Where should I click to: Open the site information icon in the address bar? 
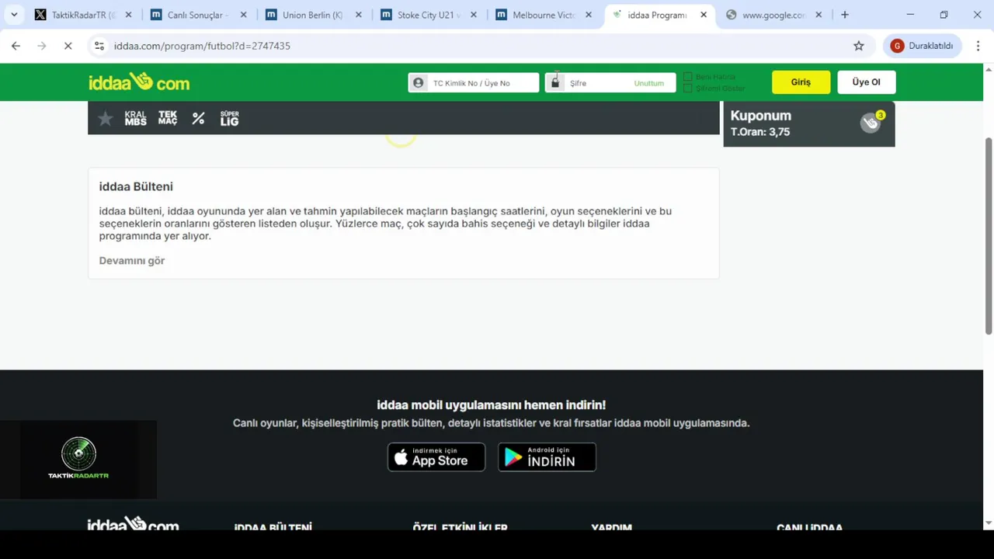pos(99,46)
